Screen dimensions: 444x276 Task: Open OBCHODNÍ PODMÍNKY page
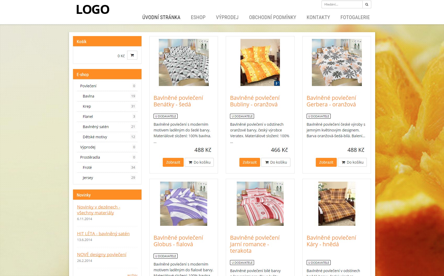click(x=272, y=18)
